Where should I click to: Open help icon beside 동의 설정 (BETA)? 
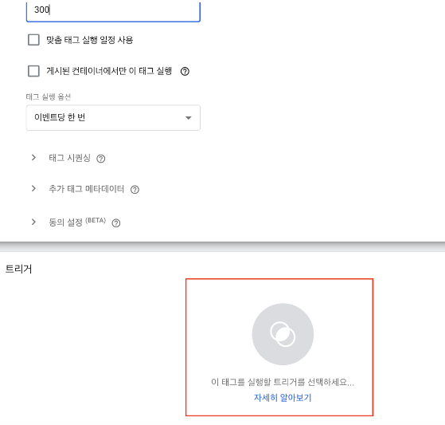click(x=116, y=223)
